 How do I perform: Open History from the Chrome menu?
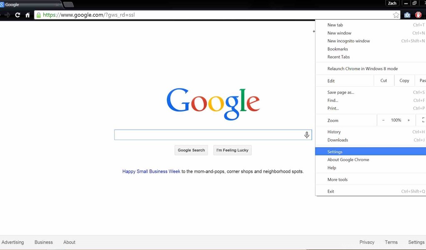point(371,132)
